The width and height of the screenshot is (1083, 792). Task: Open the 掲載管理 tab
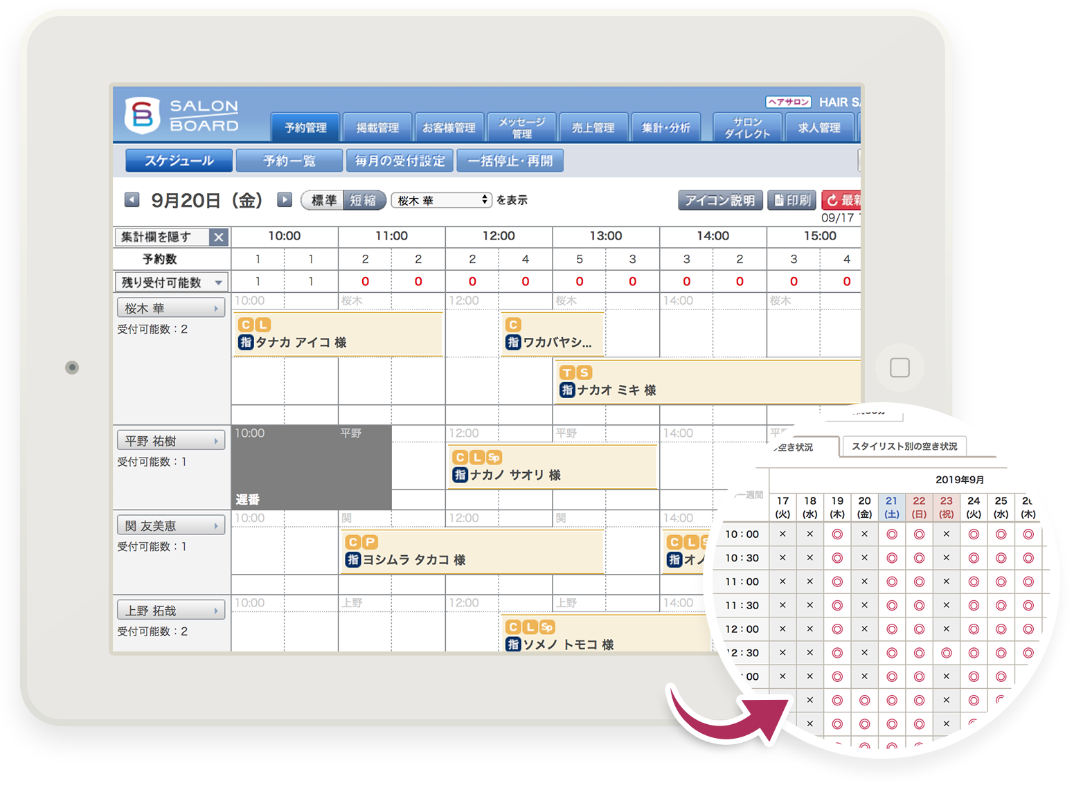377,127
